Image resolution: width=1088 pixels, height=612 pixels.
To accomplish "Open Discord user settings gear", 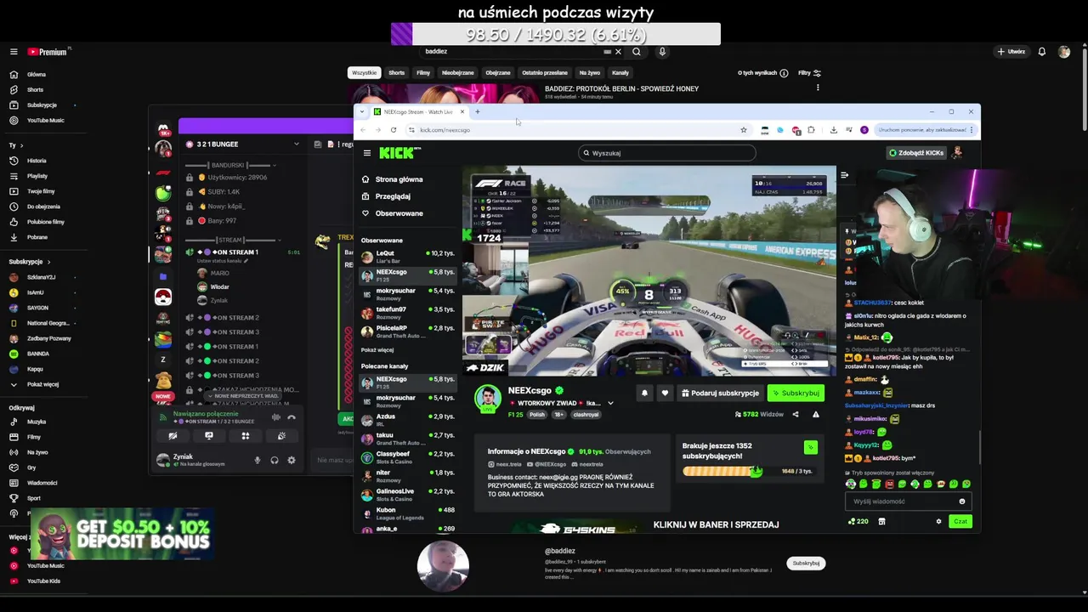I will point(292,461).
